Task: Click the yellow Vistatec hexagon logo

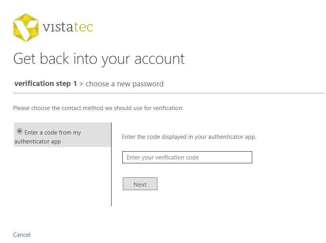Action: tap(26, 28)
